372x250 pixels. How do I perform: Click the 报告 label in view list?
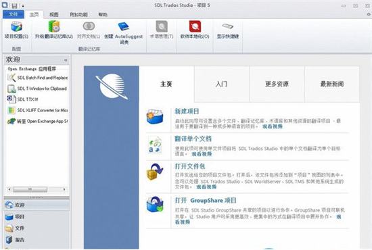click(x=20, y=240)
